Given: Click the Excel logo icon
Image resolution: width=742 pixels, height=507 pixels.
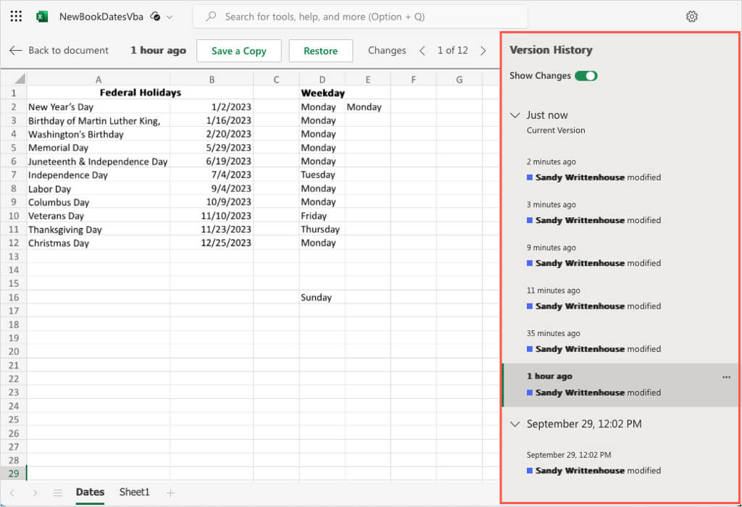Looking at the screenshot, I should [x=42, y=16].
